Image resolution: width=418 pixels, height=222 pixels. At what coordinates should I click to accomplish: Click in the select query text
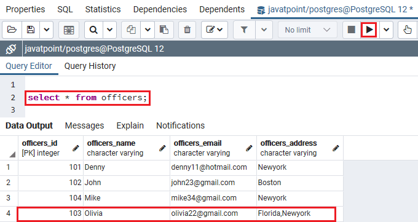coord(87,98)
